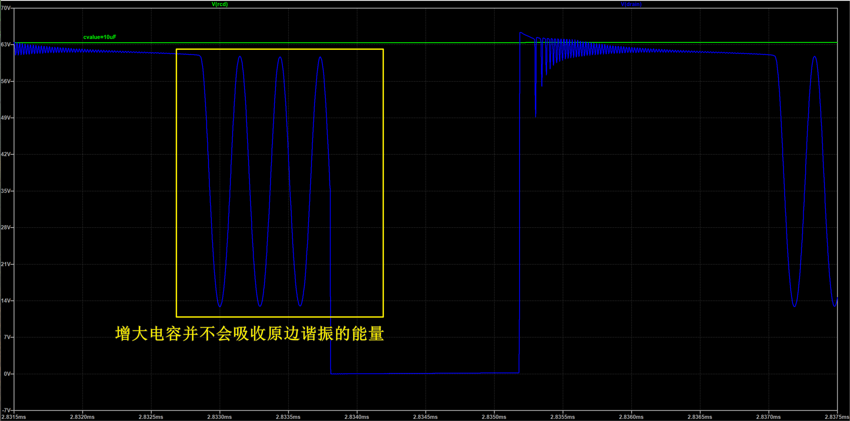Viewport: 850px width, 421px height.
Task: Click the 14V vertical axis label
Action: 6,301
